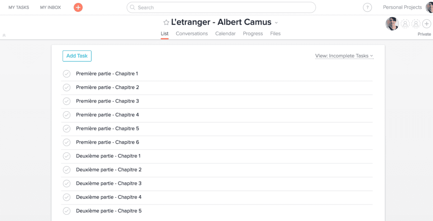Favorite the project with the star icon
Screen dimensions: 433x221
coord(166,22)
